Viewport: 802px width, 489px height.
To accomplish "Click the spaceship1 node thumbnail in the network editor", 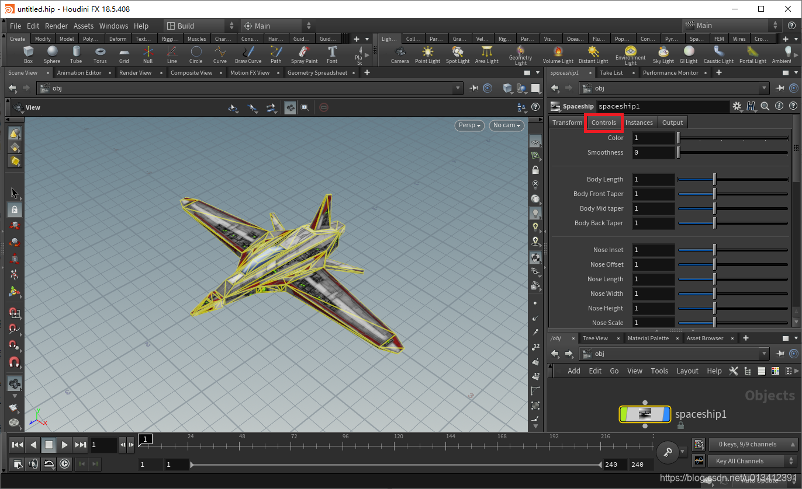I will click(x=645, y=414).
